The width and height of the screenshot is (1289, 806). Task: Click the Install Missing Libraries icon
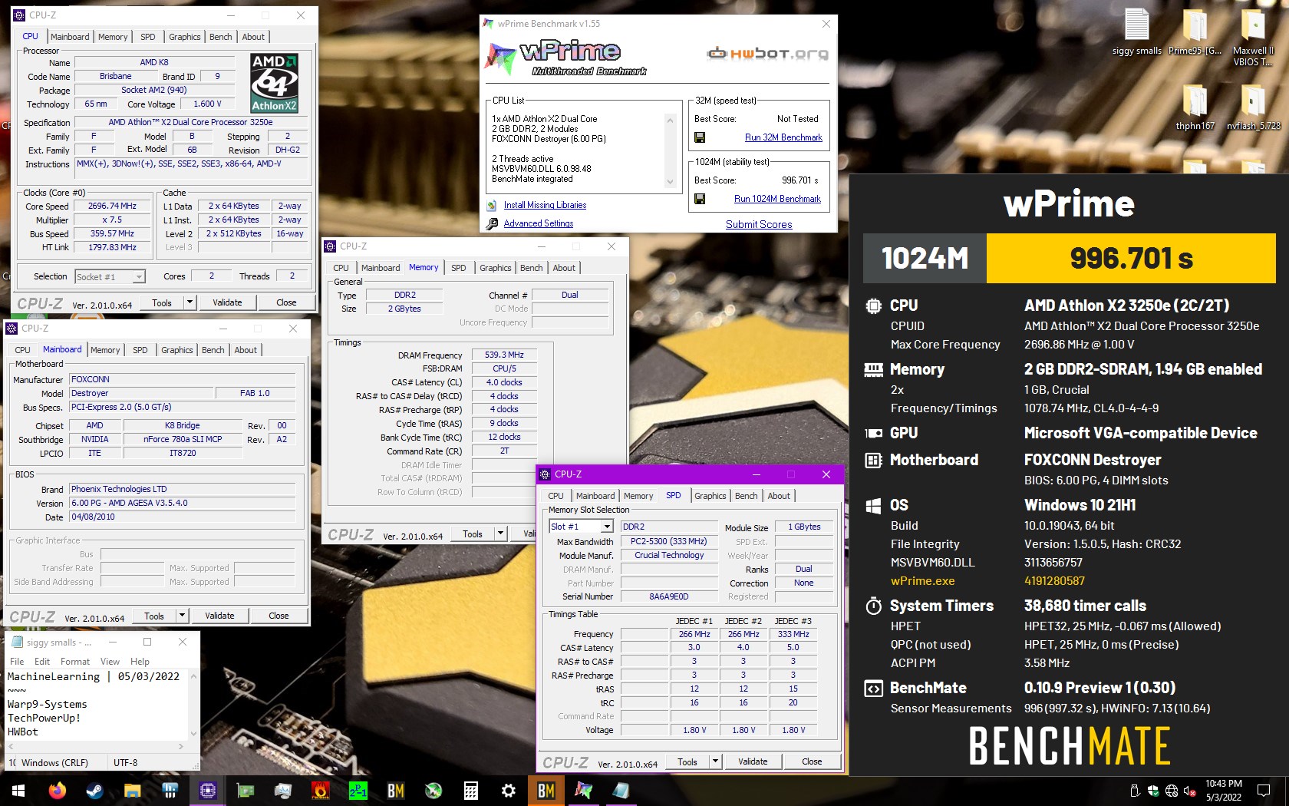(x=492, y=205)
